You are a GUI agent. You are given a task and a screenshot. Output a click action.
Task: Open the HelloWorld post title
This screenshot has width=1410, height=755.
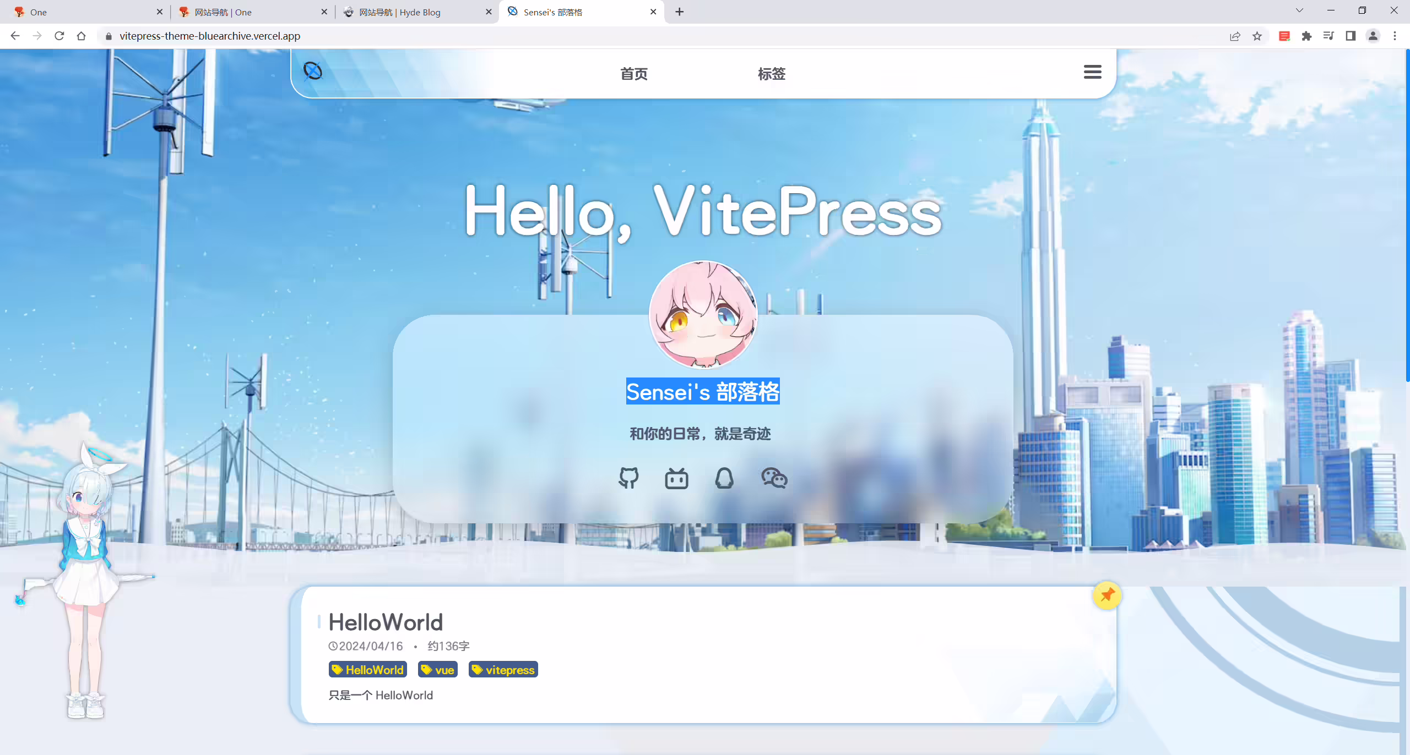click(x=386, y=622)
